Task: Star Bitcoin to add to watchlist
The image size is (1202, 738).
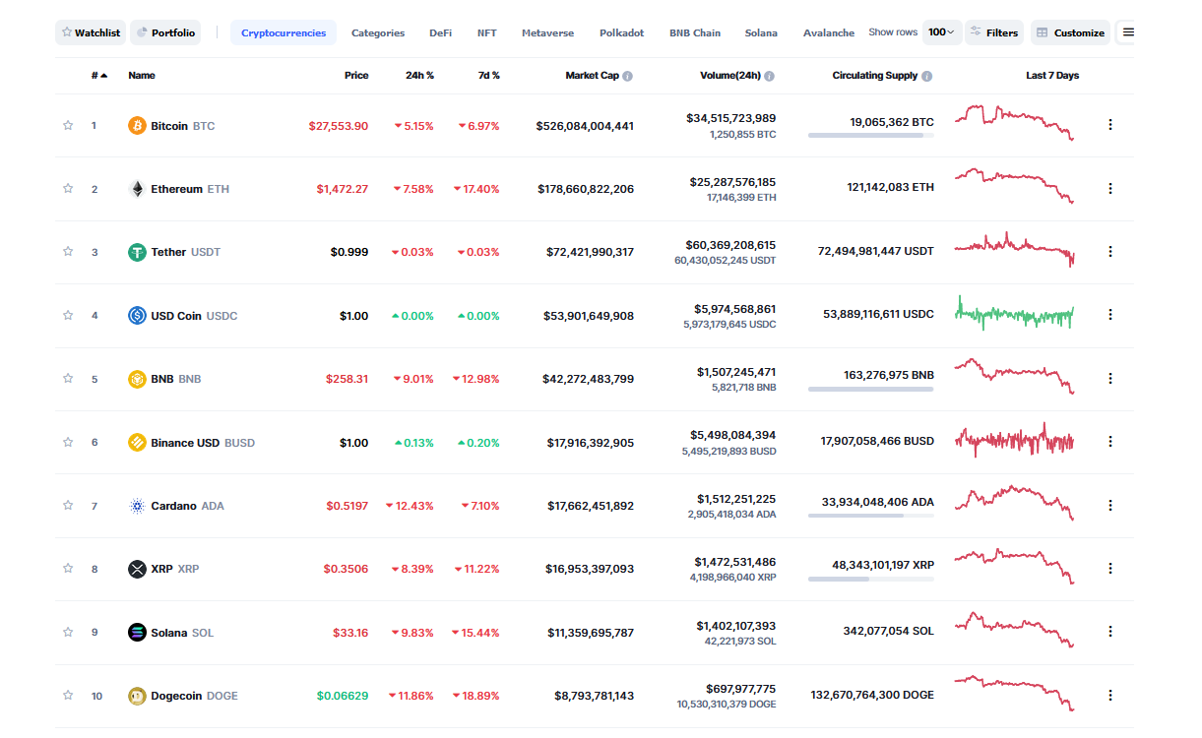Action: pyautogui.click(x=68, y=125)
